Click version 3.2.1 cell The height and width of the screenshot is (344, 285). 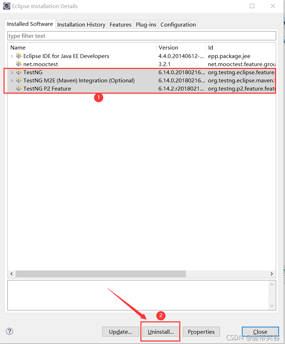pos(164,64)
